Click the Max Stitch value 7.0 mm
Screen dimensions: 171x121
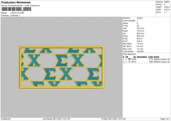pyautogui.click(x=140, y=44)
